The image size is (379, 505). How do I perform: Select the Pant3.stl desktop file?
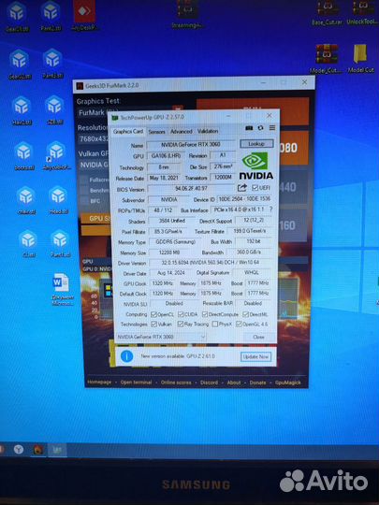tap(52, 64)
